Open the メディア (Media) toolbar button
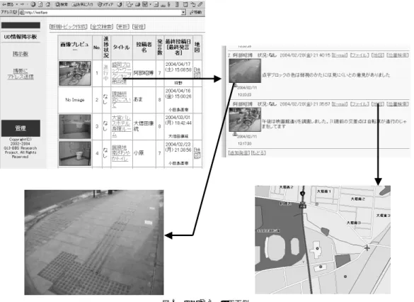This screenshot has width=414, height=302. coord(105,4)
